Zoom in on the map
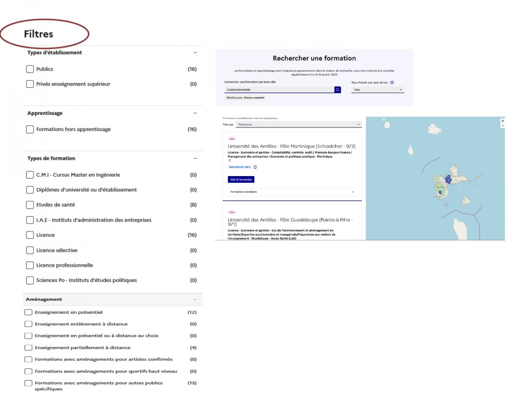Viewport: 530px width, 397px height. 502,121
